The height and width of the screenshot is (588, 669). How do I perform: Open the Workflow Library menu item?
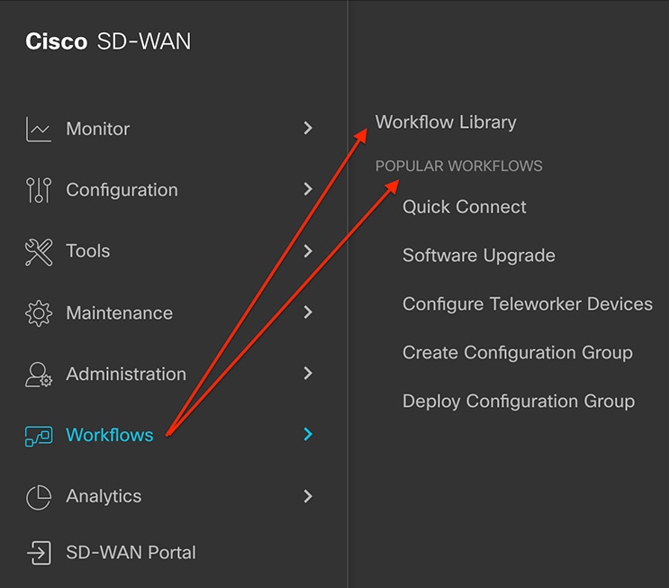pos(446,122)
